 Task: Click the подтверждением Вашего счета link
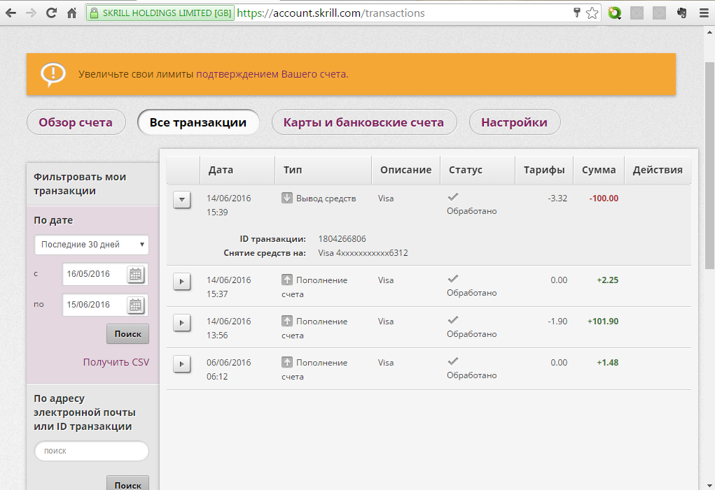[272, 74]
